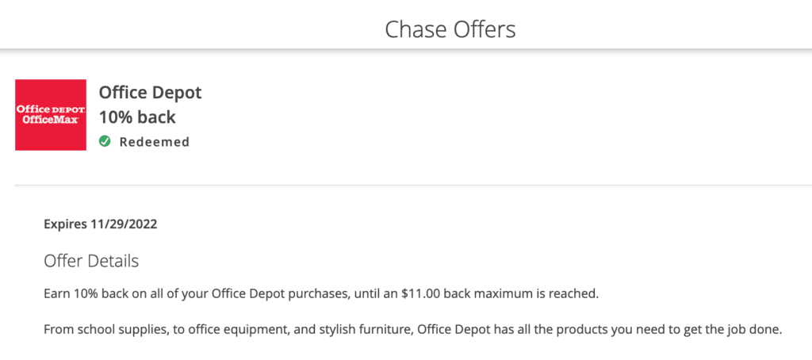Click the Redeemed status label
The width and height of the screenshot is (812, 360).
click(x=155, y=142)
